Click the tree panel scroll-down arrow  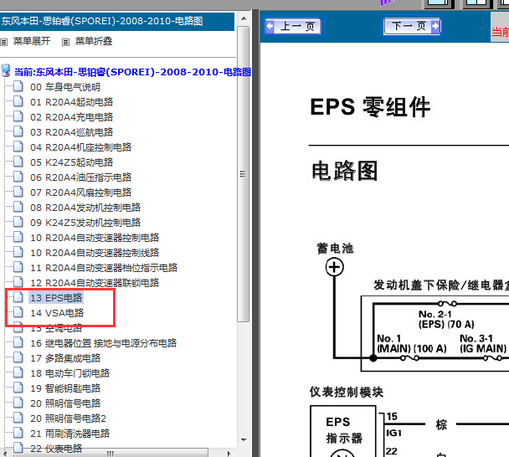pyautogui.click(x=244, y=440)
